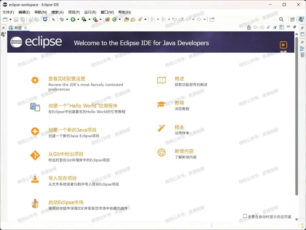This screenshot has height=230, width=306.
Task: Minimize the Welcome view
Action: (288, 27)
